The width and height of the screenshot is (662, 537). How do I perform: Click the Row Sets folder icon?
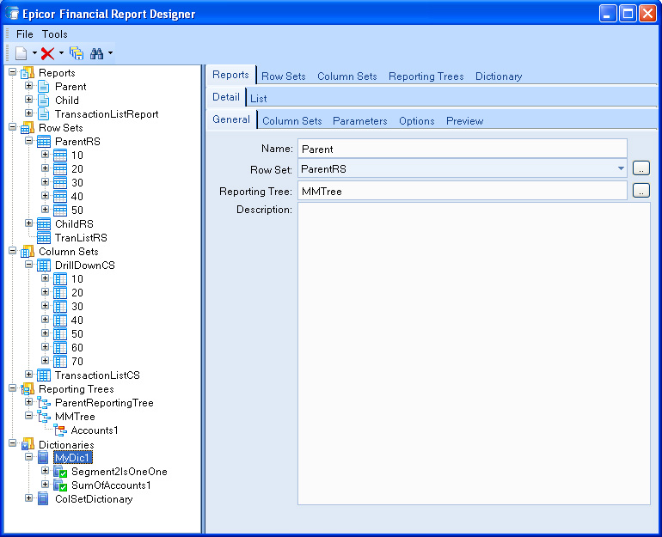coord(28,128)
